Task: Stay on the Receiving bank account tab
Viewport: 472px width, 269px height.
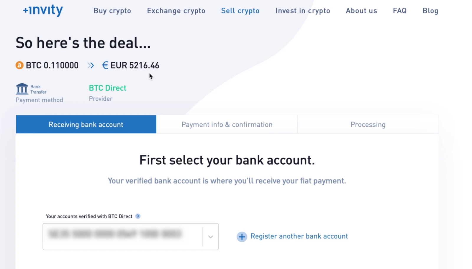Action: [86, 124]
